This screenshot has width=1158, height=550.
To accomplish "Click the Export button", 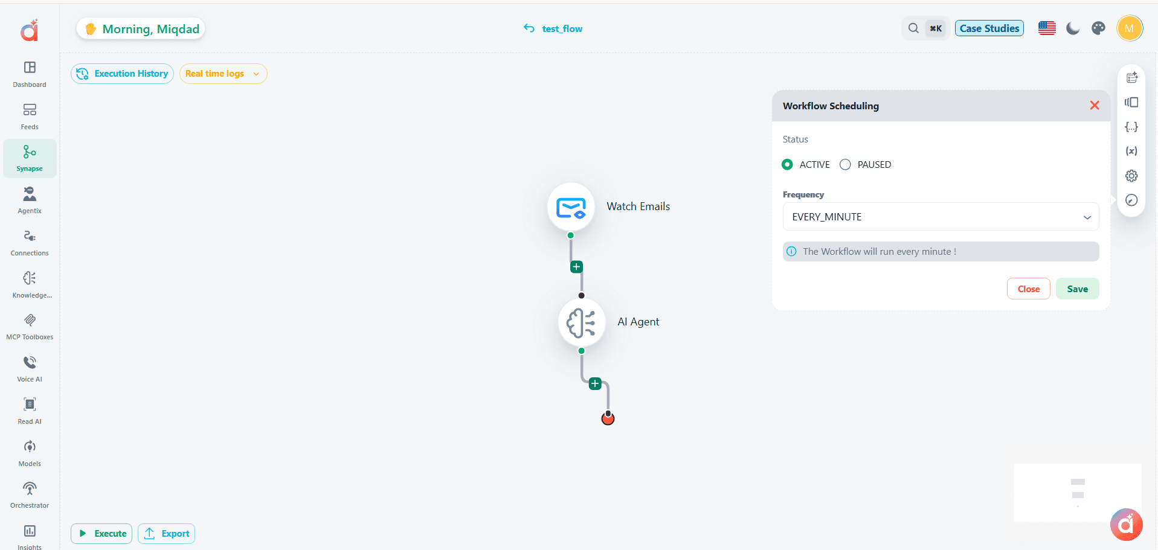I will point(166,534).
